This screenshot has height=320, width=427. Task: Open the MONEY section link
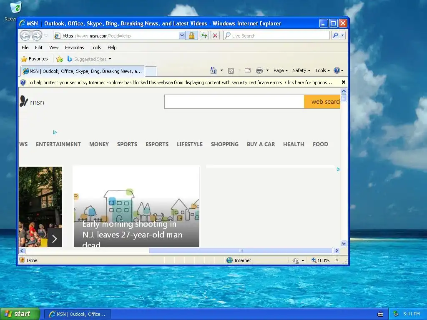coord(99,144)
